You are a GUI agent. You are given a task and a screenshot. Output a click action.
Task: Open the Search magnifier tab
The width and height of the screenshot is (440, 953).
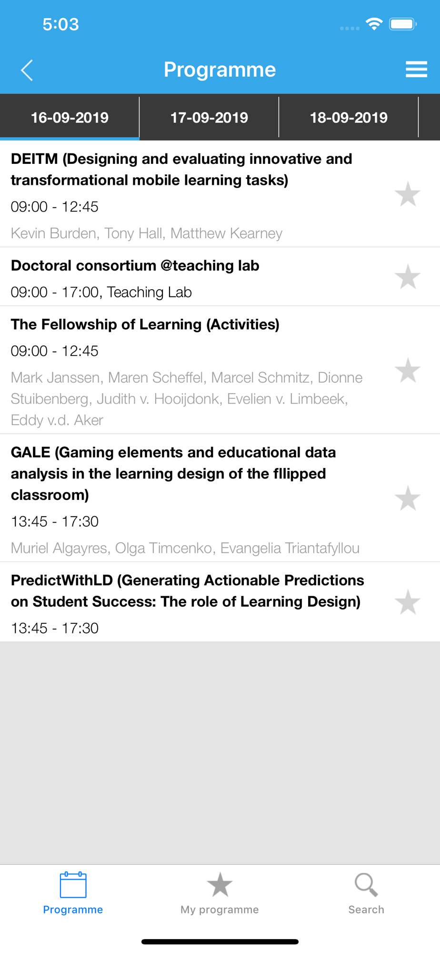[x=366, y=893]
